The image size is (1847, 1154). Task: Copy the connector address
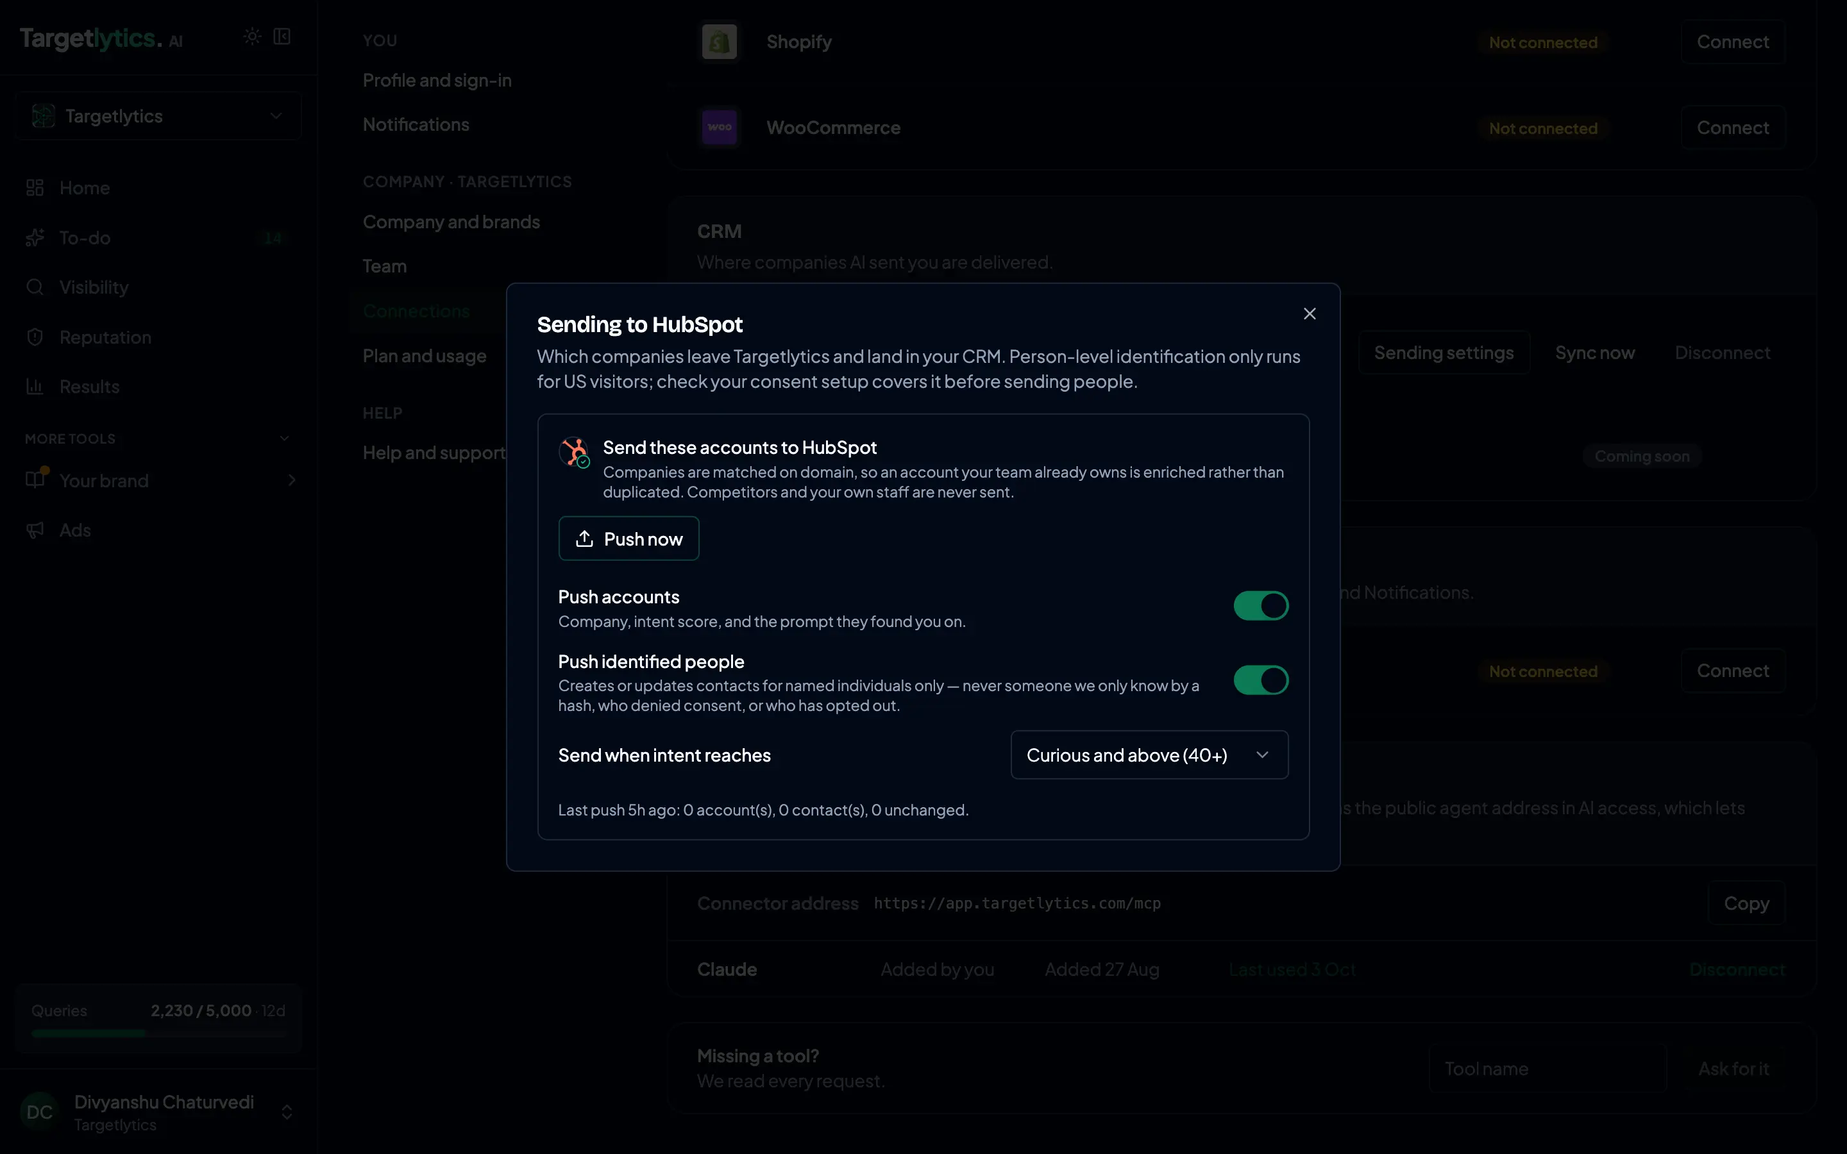click(x=1746, y=903)
